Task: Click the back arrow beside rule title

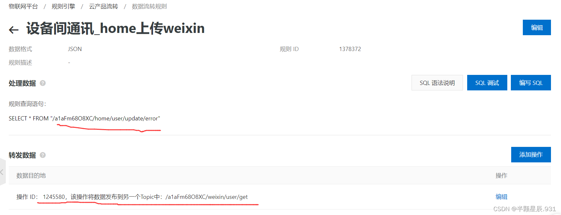Action: [14, 30]
